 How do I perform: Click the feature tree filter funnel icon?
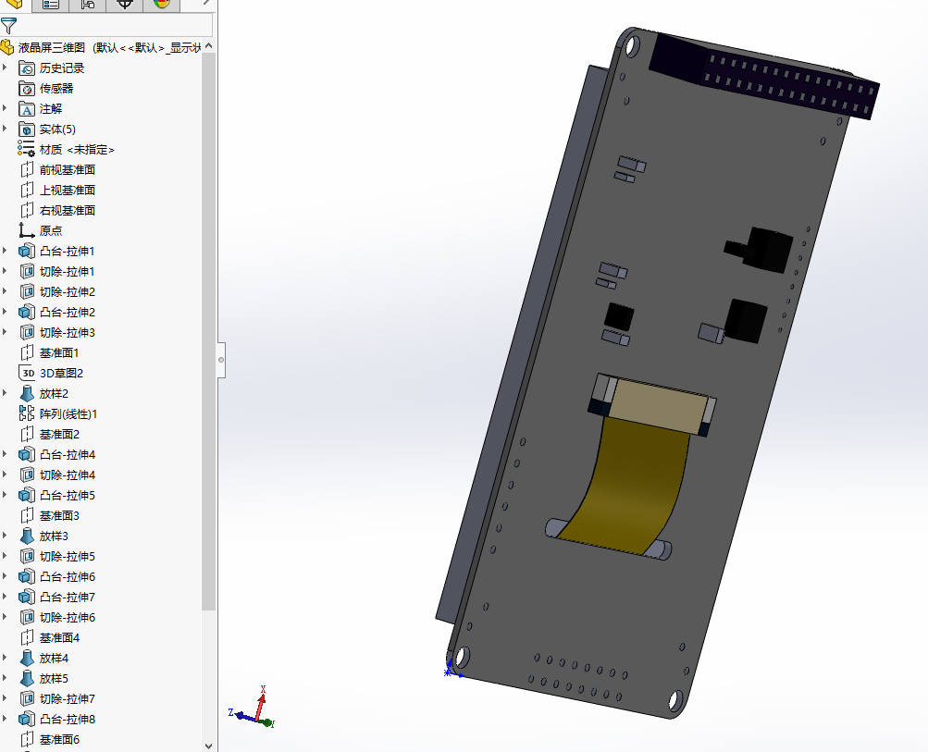coord(9,26)
